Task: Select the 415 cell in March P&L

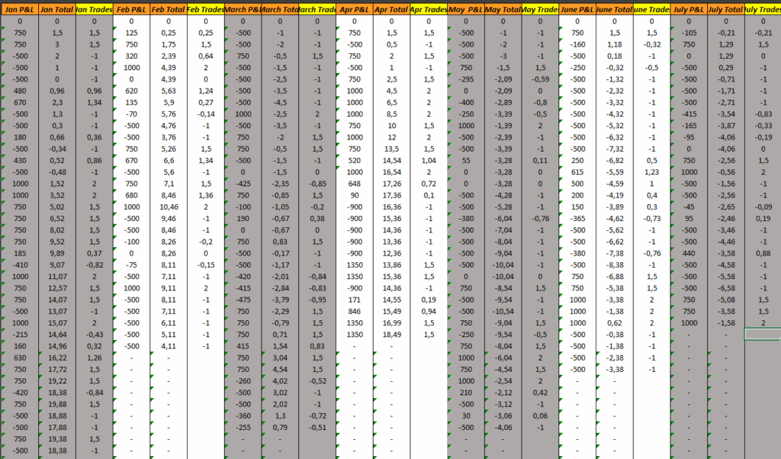Action: click(243, 346)
